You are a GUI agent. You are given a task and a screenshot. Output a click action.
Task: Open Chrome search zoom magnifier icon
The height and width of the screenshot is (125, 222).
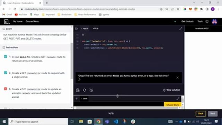click(167, 9)
